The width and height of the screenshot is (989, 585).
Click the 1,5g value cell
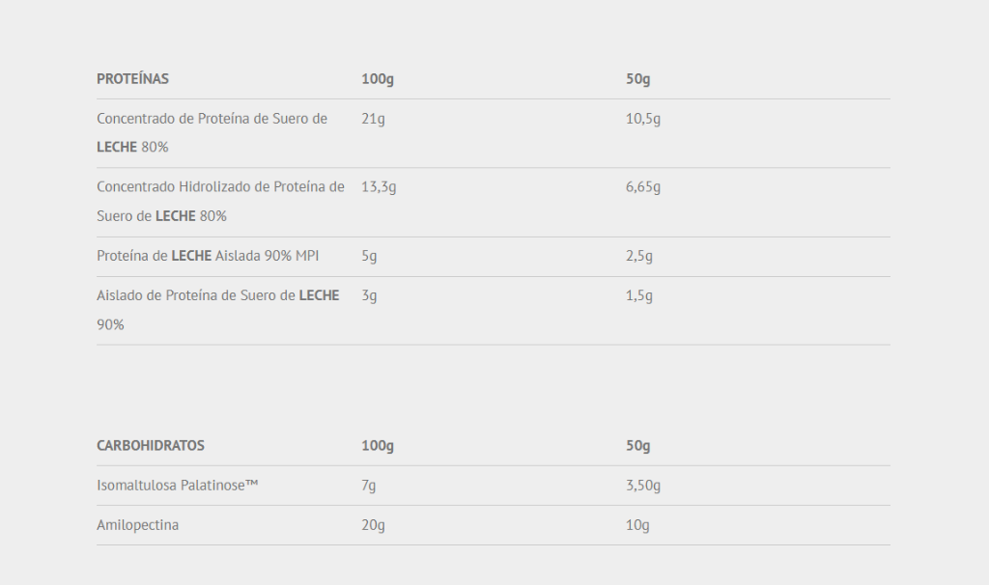(x=639, y=296)
